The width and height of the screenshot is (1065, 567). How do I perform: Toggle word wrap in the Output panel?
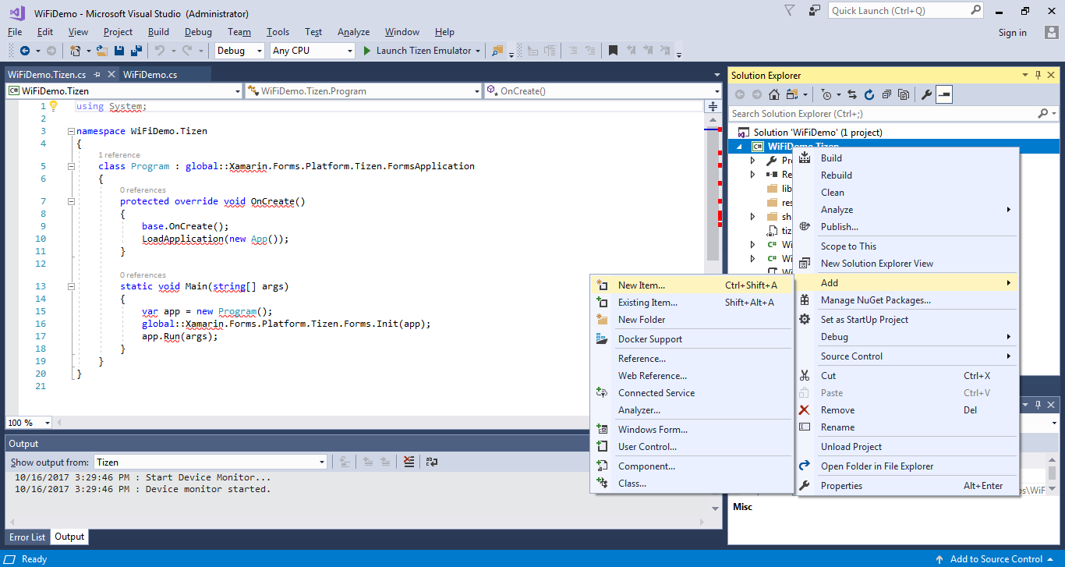click(x=432, y=462)
